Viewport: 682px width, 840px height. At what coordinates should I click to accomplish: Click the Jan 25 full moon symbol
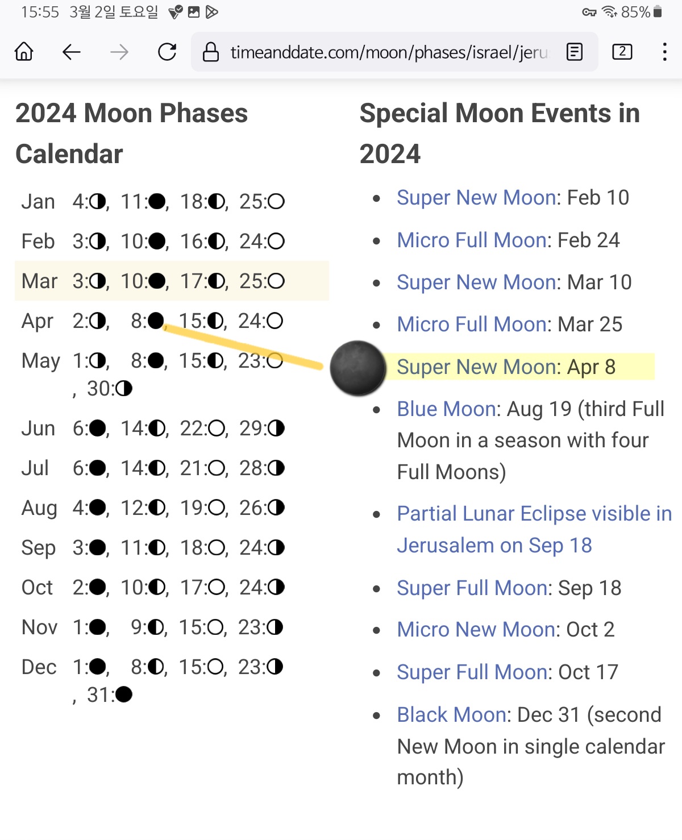point(276,202)
